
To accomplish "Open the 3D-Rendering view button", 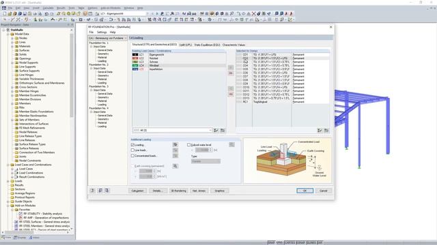I will [178, 191].
